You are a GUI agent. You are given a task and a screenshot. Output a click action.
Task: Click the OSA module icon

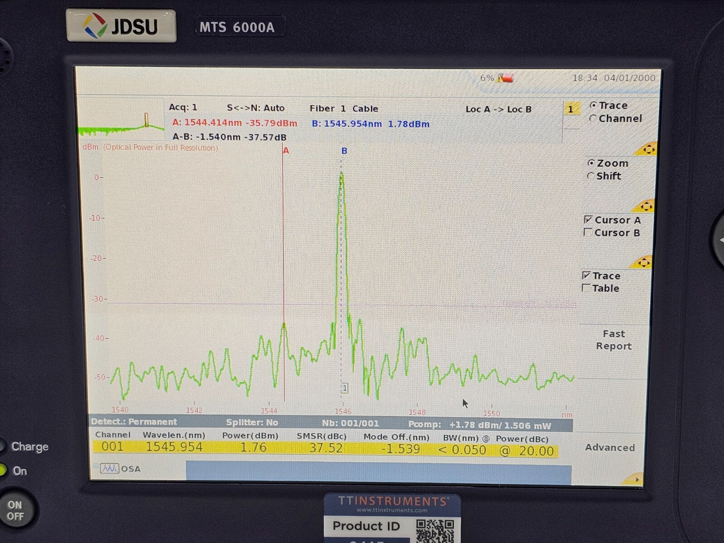(109, 469)
